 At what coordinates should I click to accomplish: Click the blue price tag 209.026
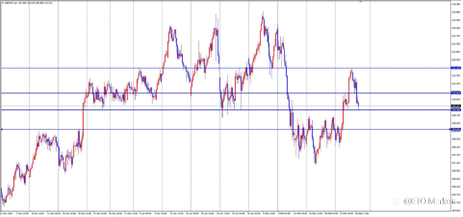point(456,129)
